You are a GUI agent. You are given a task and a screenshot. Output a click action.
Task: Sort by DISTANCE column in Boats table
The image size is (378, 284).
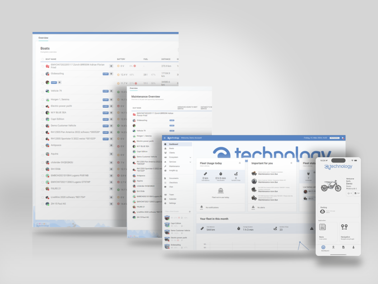pos(166,59)
